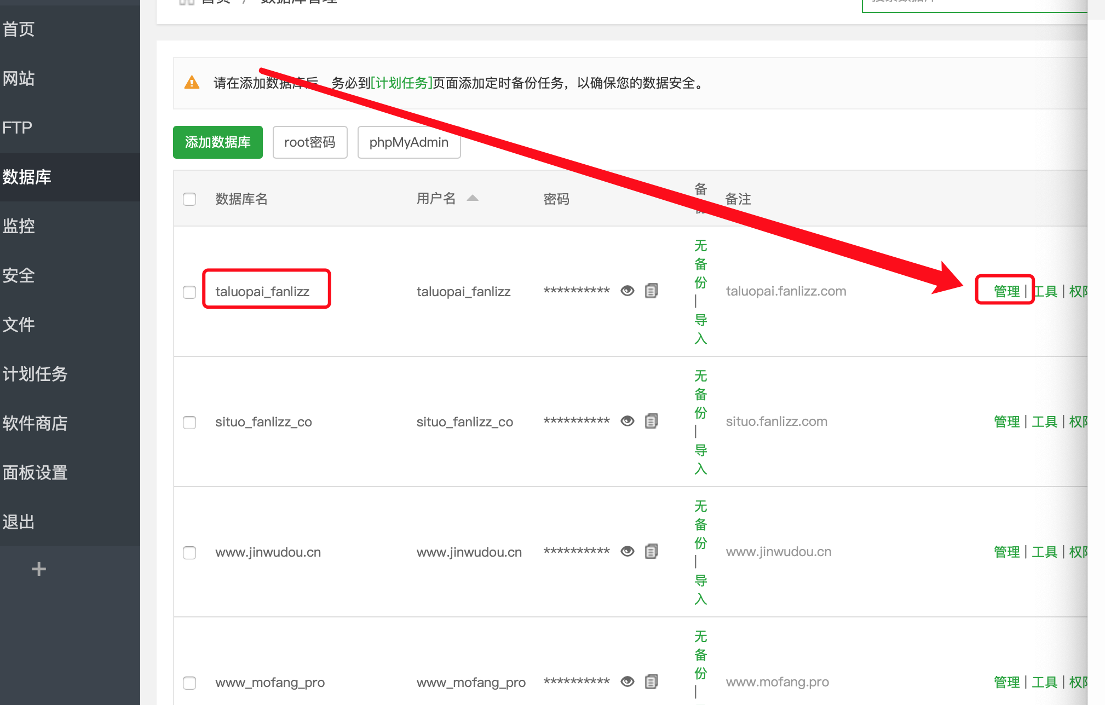Open 监控 in the sidebar
Screen dimensions: 1105x705
19,226
